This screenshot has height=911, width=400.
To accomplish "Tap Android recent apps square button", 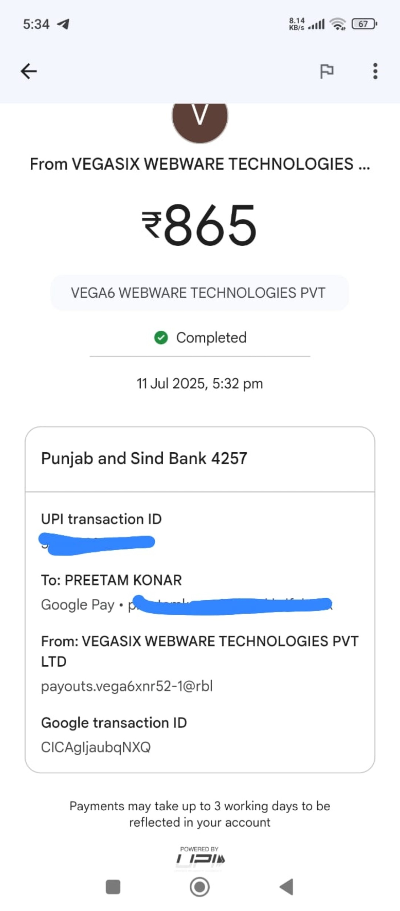I will pos(113,887).
